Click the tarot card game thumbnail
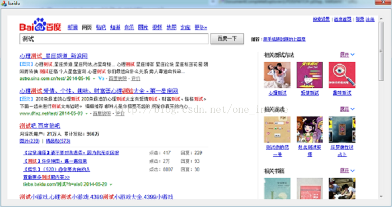 coord(342,129)
